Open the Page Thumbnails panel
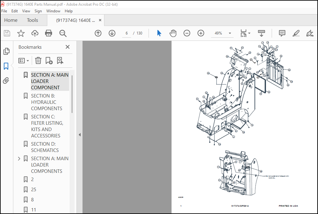 coord(6,51)
